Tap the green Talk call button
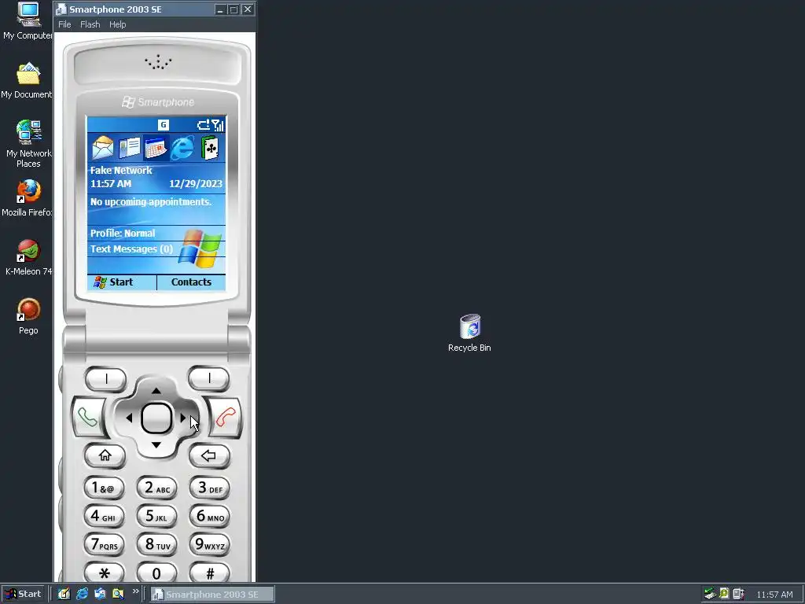 pyautogui.click(x=87, y=417)
